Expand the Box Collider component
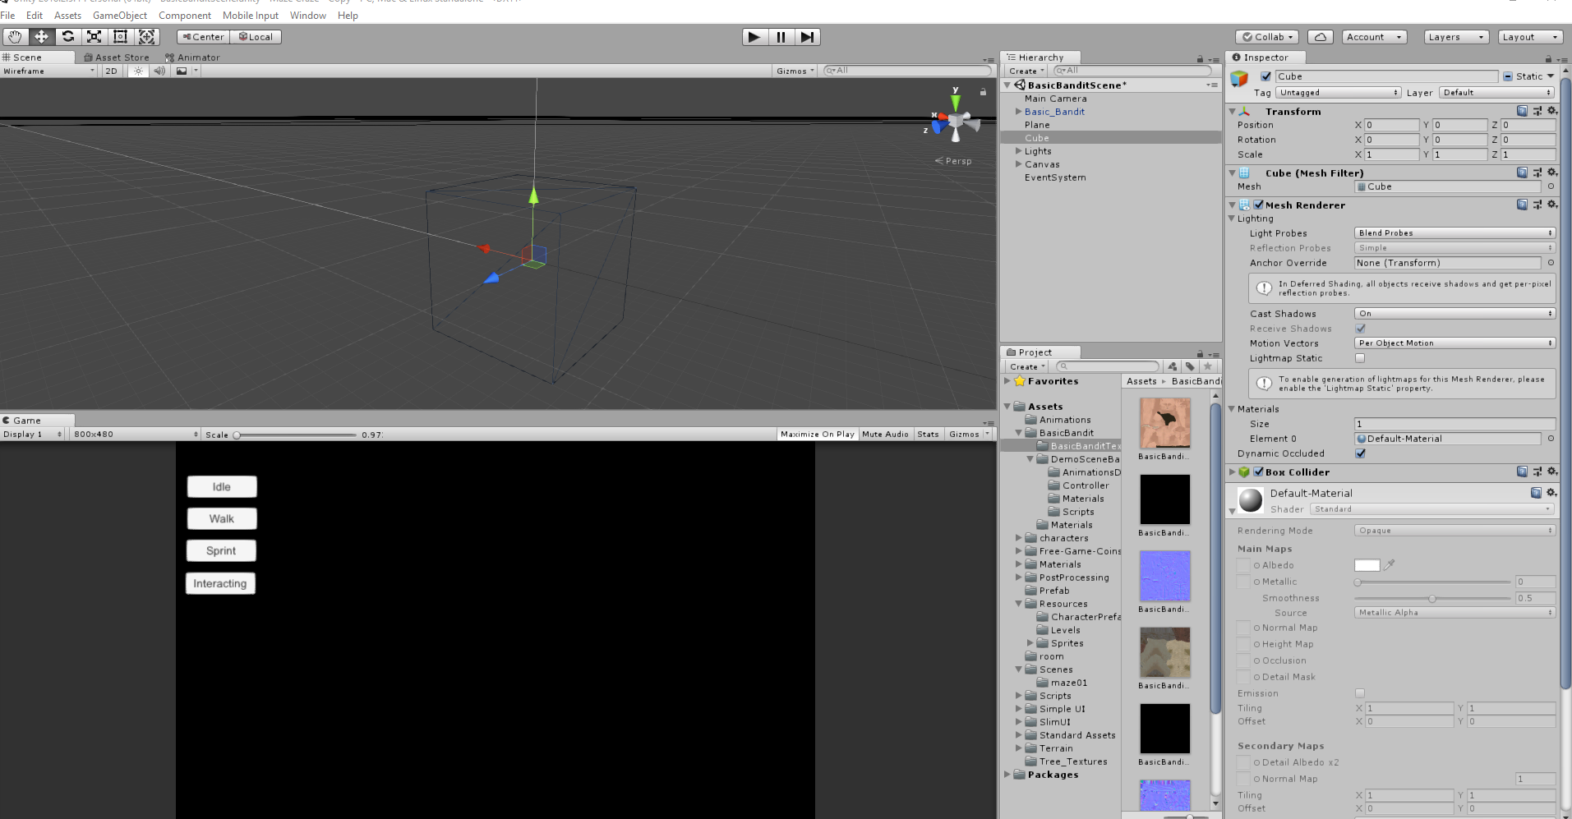 (x=1232, y=472)
